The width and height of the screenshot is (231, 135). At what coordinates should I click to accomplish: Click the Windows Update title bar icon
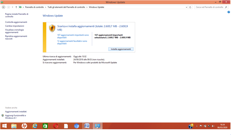tap(2, 2)
